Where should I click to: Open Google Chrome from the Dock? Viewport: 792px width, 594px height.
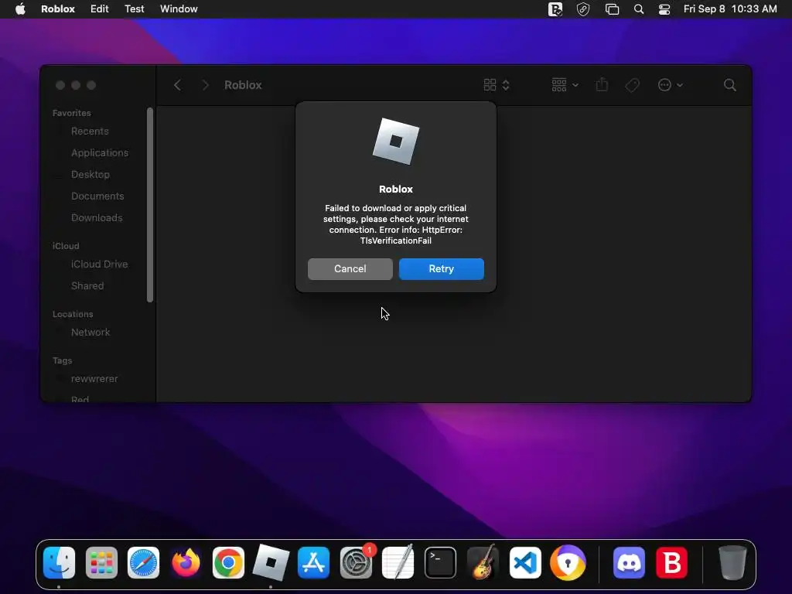228,563
